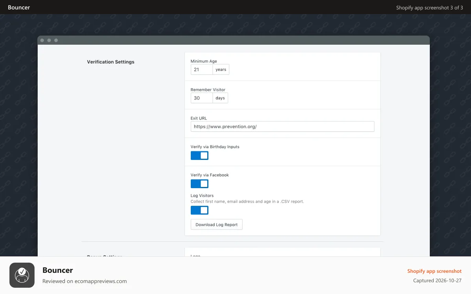The height and width of the screenshot is (294, 471).
Task: Click the Bouncer title in top bar
Action: [19, 7]
